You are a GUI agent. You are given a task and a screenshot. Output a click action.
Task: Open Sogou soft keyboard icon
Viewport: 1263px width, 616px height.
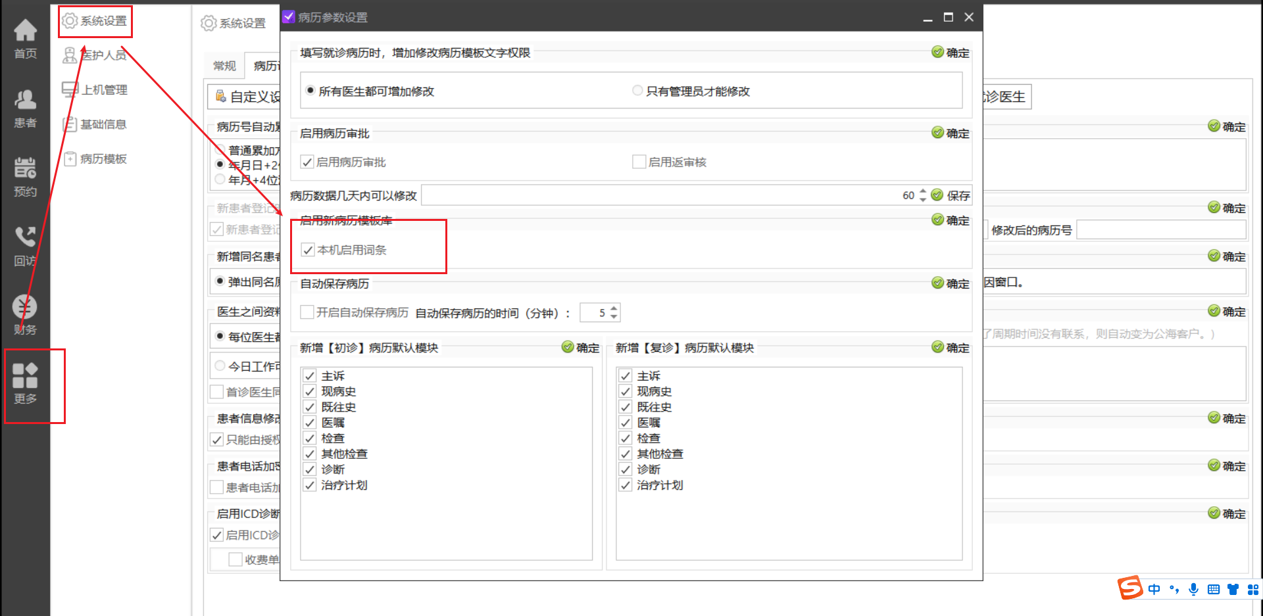point(1214,590)
